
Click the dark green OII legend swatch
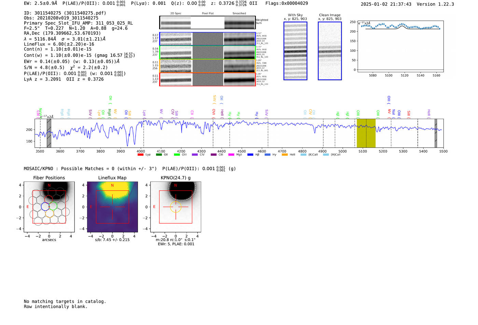(159, 155)
